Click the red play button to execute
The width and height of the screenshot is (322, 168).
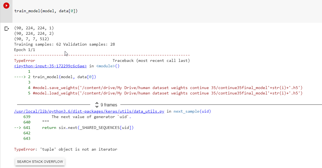pyautogui.click(x=6, y=5)
